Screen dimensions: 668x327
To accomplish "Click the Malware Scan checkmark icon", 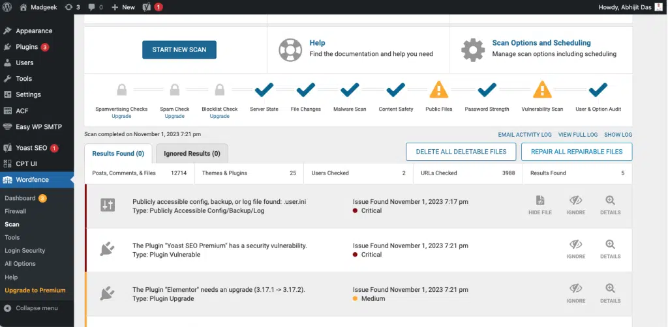I will pos(350,90).
